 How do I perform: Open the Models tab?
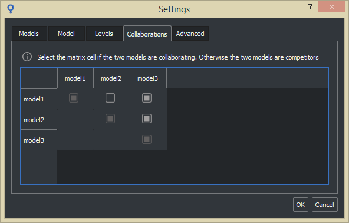coord(29,34)
